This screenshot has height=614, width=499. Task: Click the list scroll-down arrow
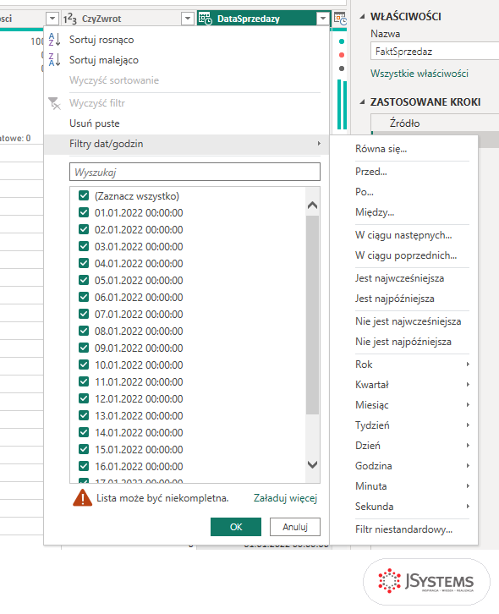coord(312,465)
